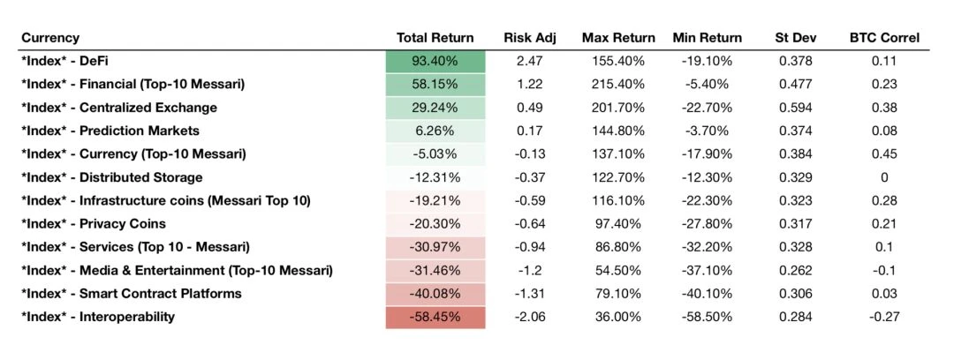The width and height of the screenshot is (954, 352).
Task: Click the Distributed Storage row label
Action: click(x=112, y=177)
